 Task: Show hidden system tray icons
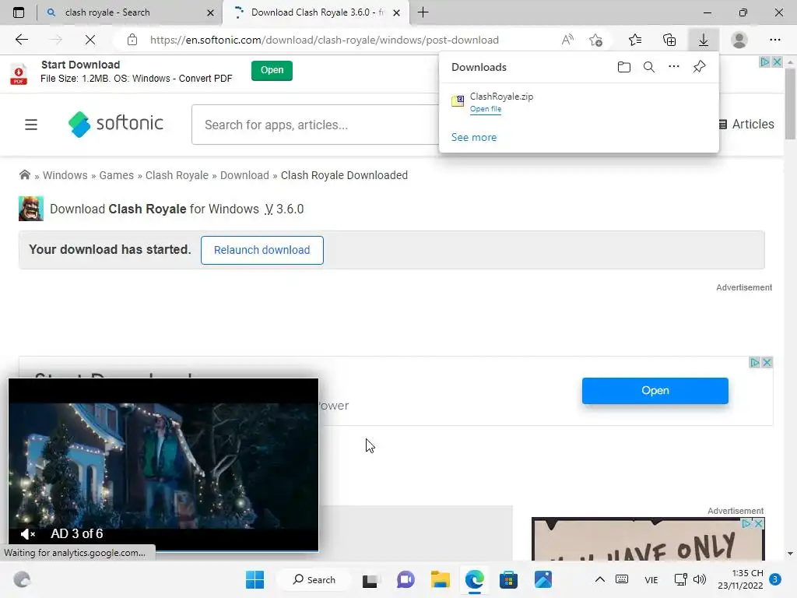point(600,579)
